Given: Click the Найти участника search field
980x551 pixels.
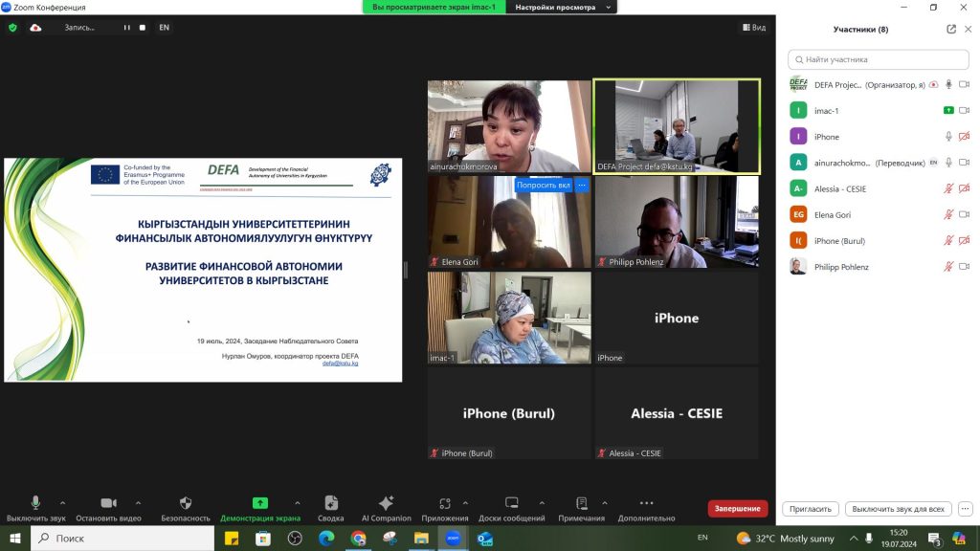Looking at the screenshot, I should pyautogui.click(x=878, y=59).
